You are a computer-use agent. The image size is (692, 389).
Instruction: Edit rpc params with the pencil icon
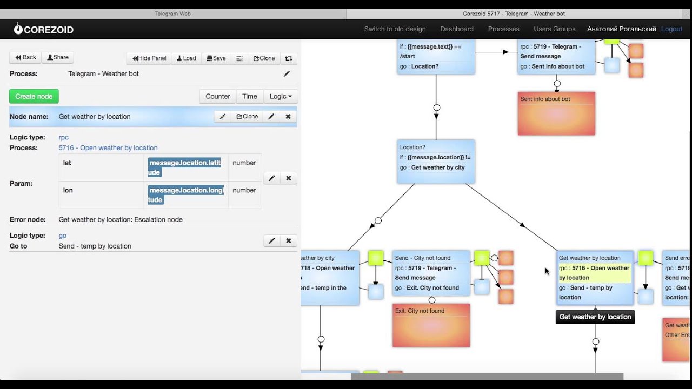pyautogui.click(x=271, y=178)
